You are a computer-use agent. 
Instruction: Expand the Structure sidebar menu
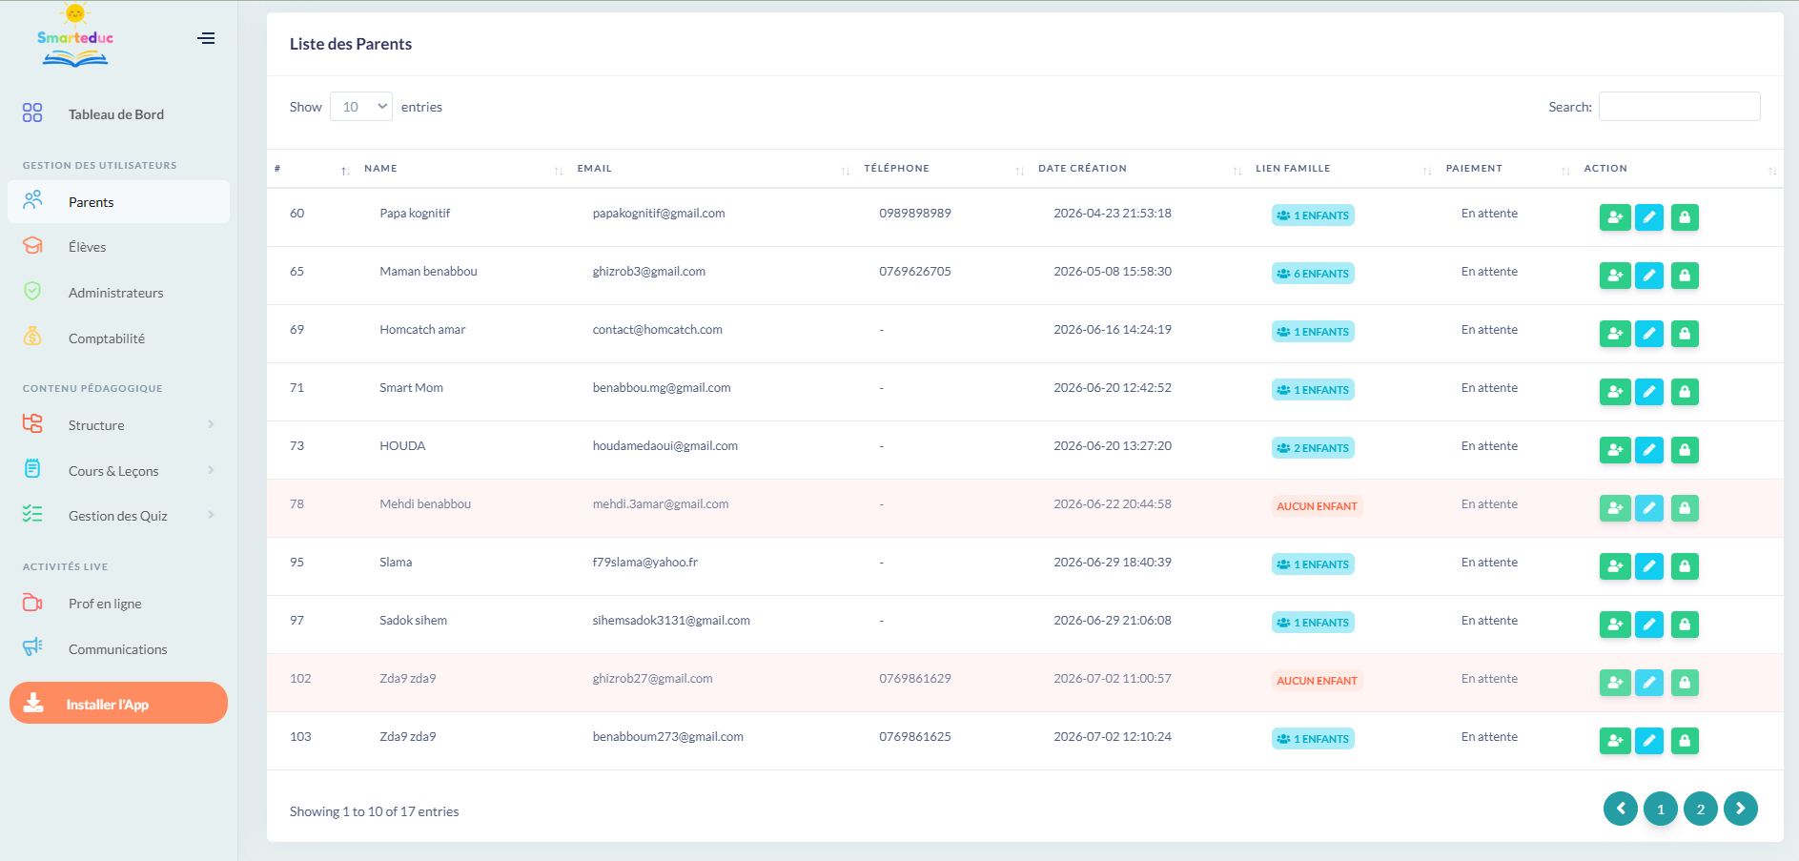[118, 425]
